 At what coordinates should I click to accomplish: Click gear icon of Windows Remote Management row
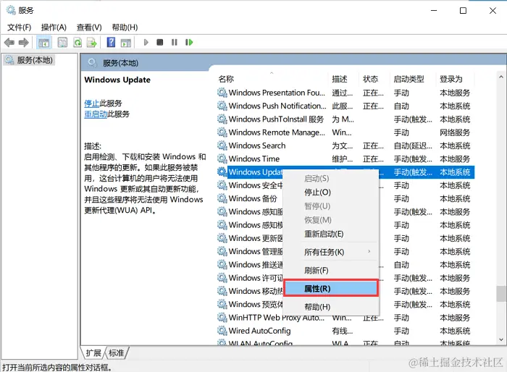222,132
